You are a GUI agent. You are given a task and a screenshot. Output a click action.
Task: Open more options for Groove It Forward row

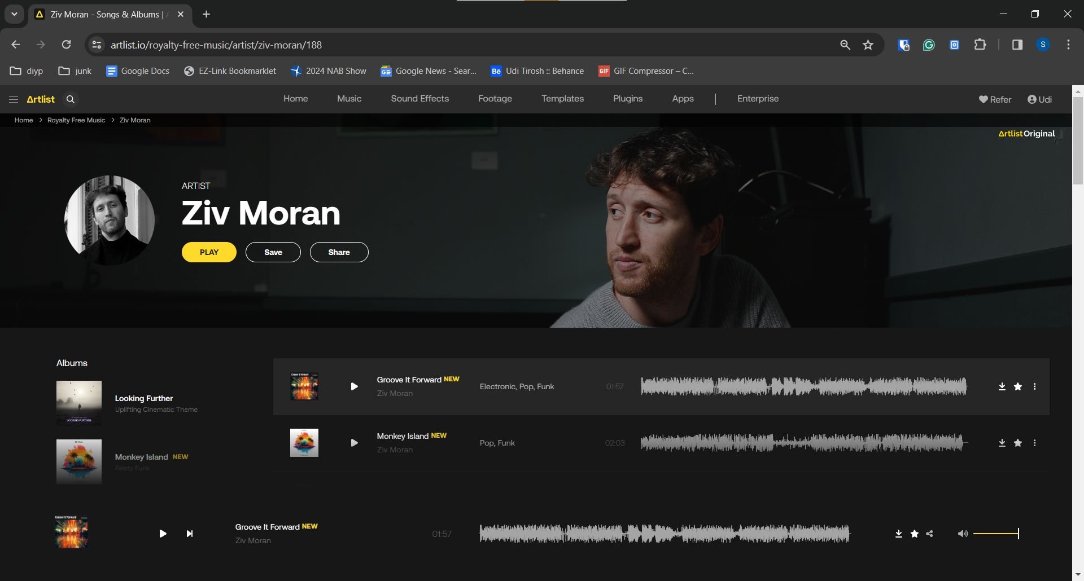(1034, 386)
